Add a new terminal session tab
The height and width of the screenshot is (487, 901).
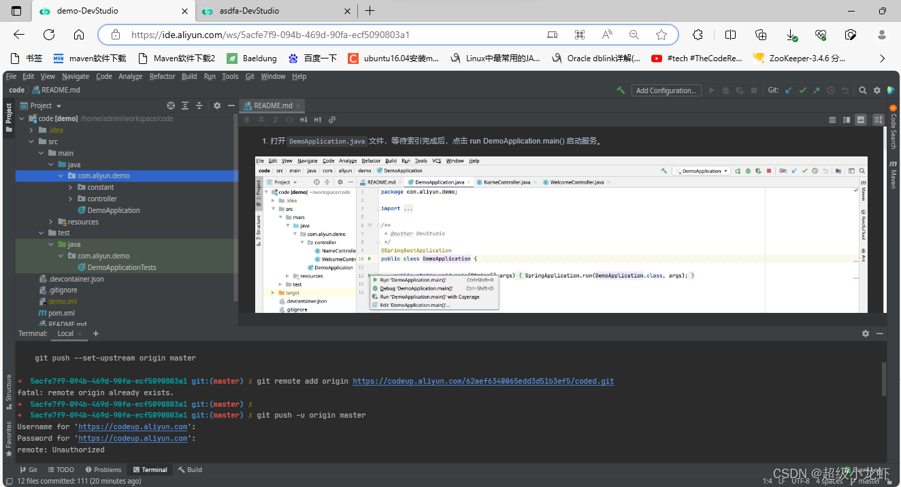pos(96,333)
